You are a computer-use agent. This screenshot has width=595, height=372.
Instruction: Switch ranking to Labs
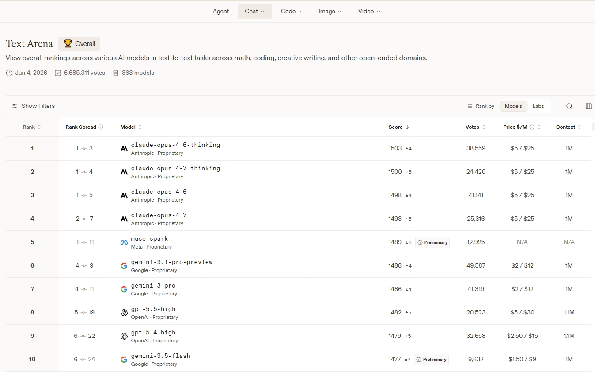point(538,106)
